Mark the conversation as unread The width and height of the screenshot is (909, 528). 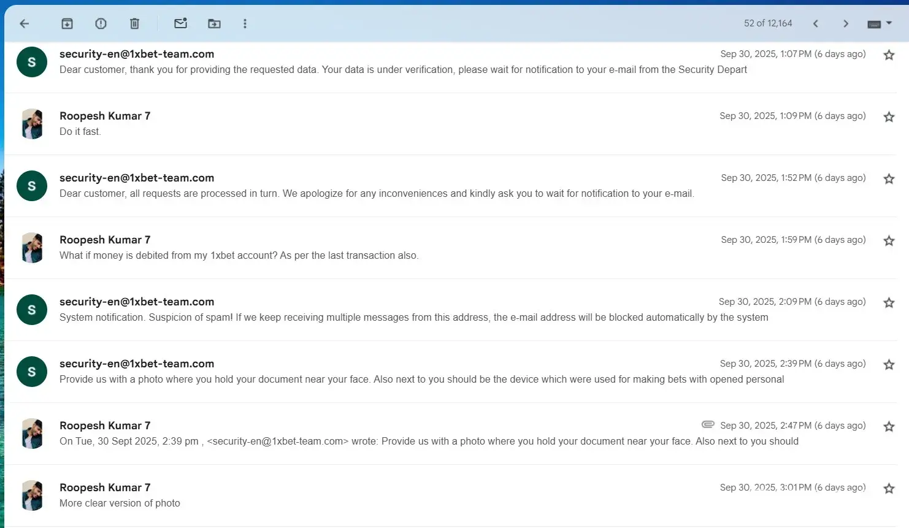pyautogui.click(x=180, y=24)
